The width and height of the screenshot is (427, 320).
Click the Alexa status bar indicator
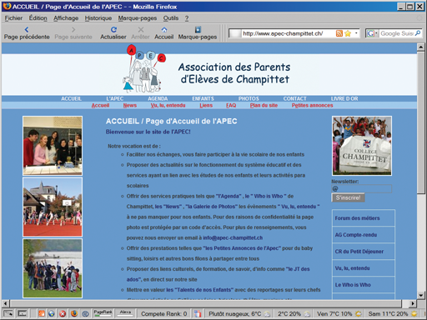(x=125, y=313)
